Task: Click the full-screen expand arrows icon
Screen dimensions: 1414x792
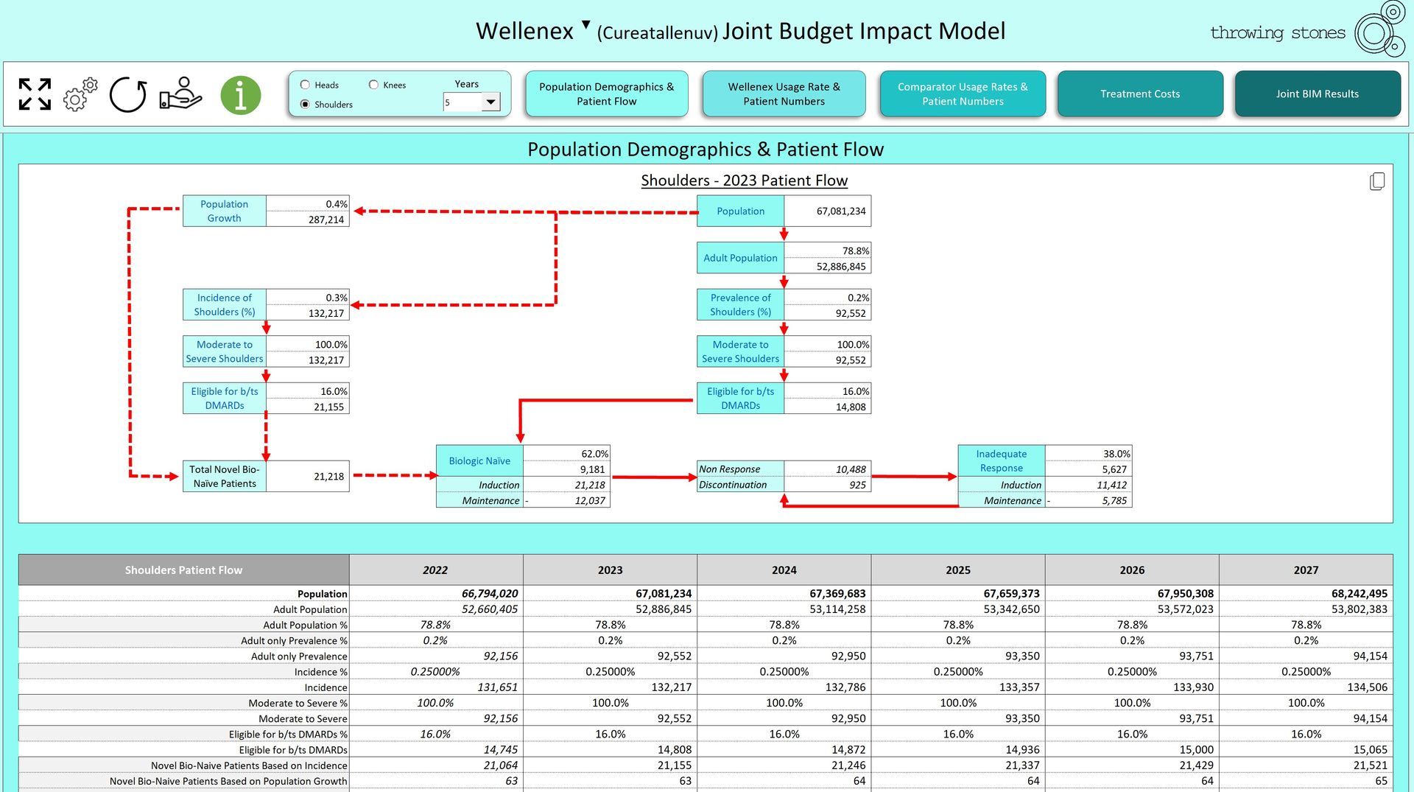Action: 35,94
